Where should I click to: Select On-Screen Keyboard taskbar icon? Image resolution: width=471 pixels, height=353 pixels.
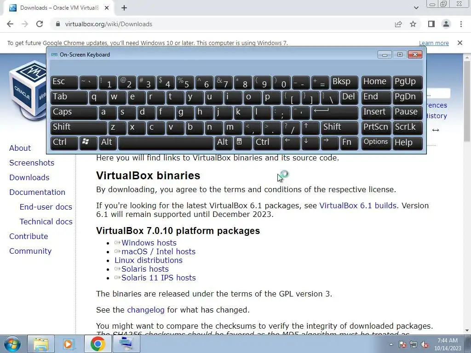coord(126,344)
